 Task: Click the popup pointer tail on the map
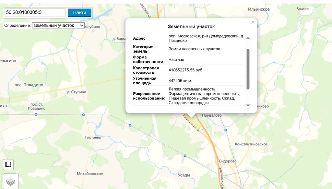192,115
